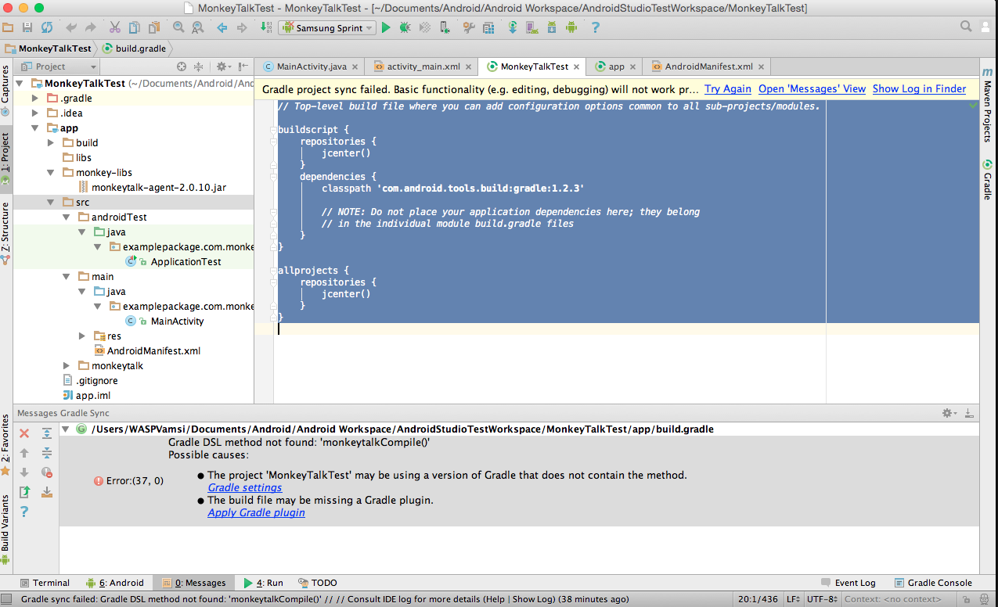Click UTF-8 encoding in status bar
The width and height of the screenshot is (998, 607).
(x=821, y=599)
